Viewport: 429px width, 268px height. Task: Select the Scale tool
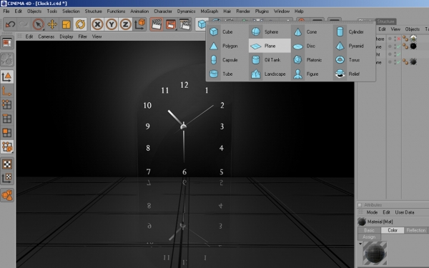[66, 24]
